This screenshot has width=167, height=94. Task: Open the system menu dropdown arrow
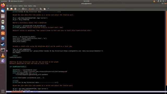click(165, 1)
